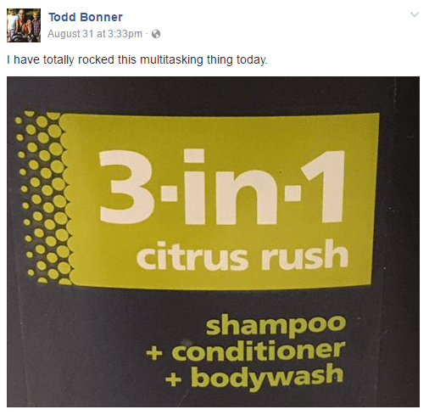Viewport: 429px width, 415px height.
Task: Click the dotted bubble pattern on label
Action: pyautogui.click(x=42, y=198)
